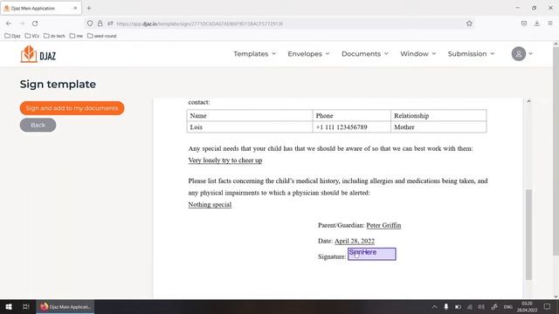Go back using browser back arrow

click(9, 24)
